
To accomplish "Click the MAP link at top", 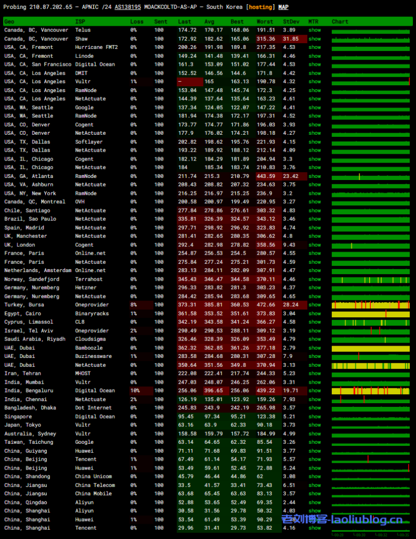I will [x=283, y=7].
